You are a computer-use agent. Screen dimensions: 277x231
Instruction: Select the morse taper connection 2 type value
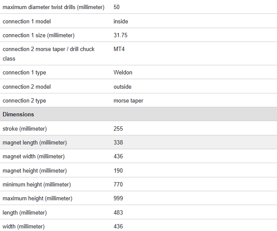coord(128,101)
